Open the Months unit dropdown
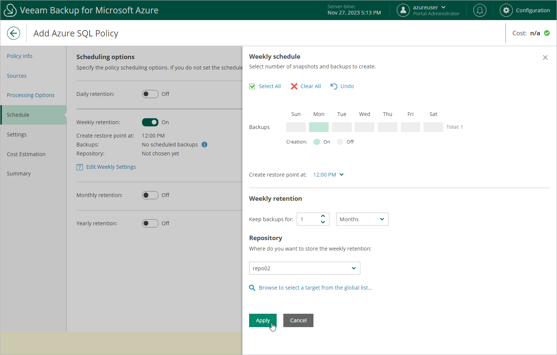The image size is (557, 355). [x=362, y=219]
